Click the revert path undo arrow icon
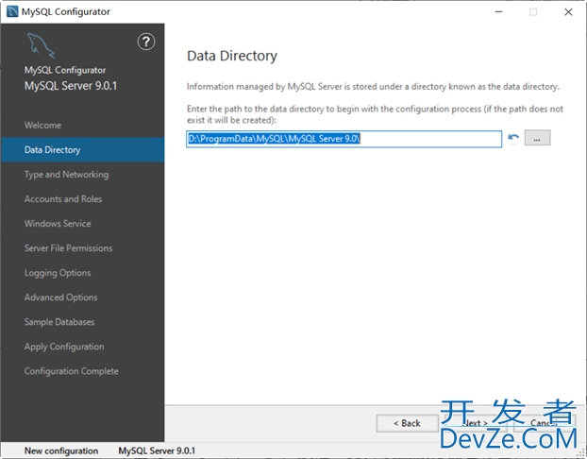The image size is (587, 459). tap(513, 138)
